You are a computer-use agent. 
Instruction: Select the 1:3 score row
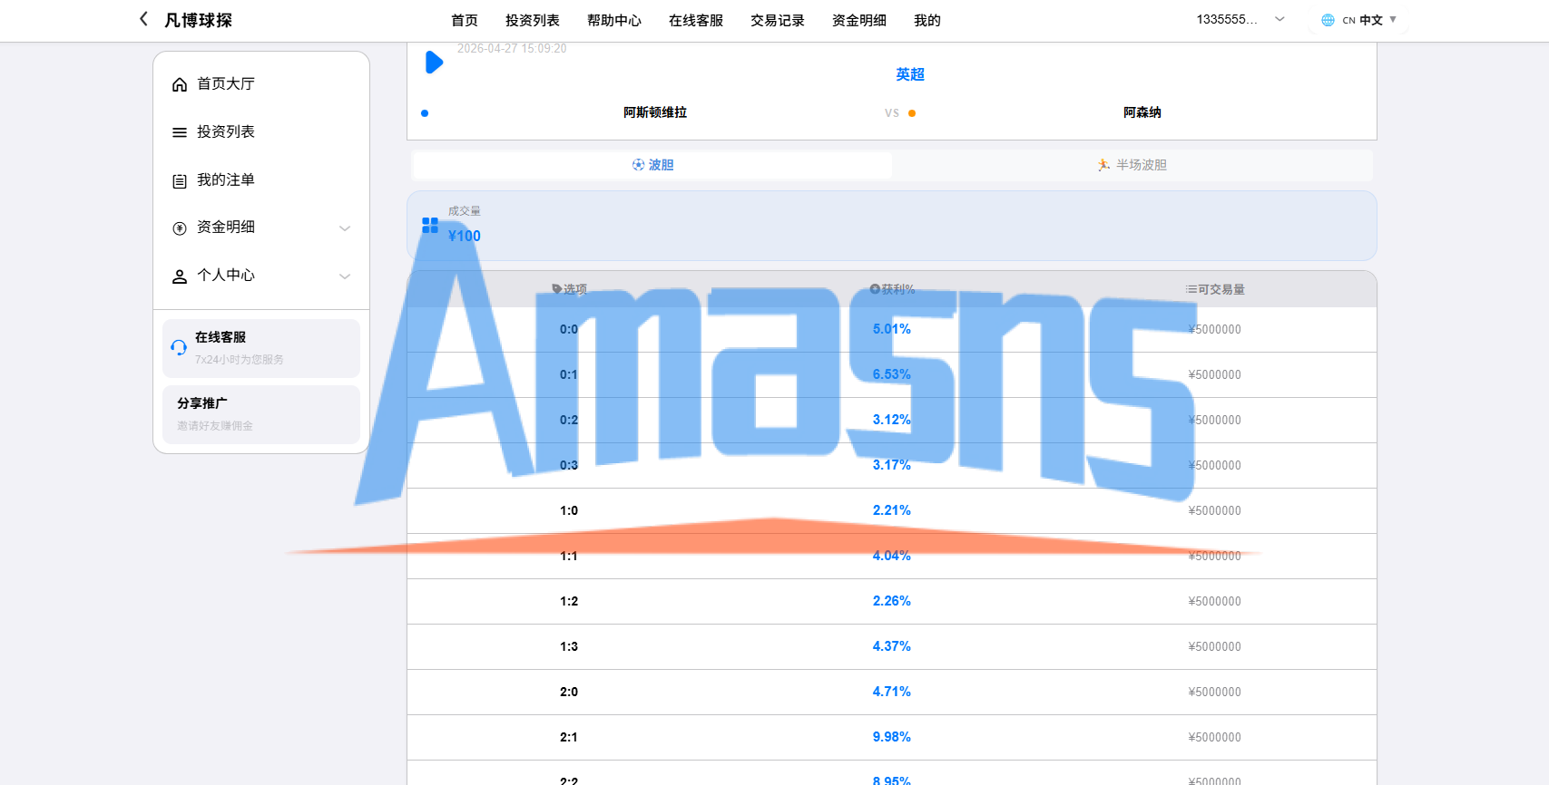click(892, 647)
